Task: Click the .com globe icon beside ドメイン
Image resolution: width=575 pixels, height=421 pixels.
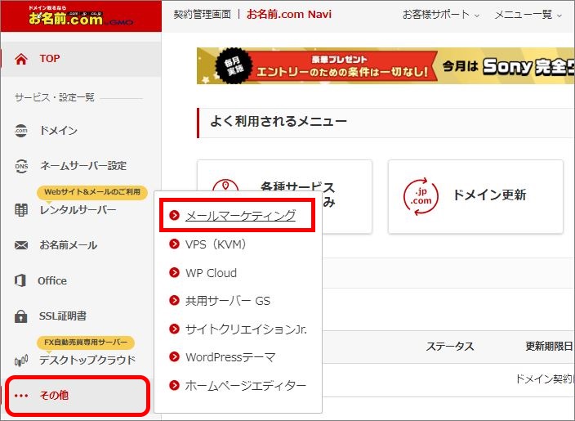Action: 21,131
